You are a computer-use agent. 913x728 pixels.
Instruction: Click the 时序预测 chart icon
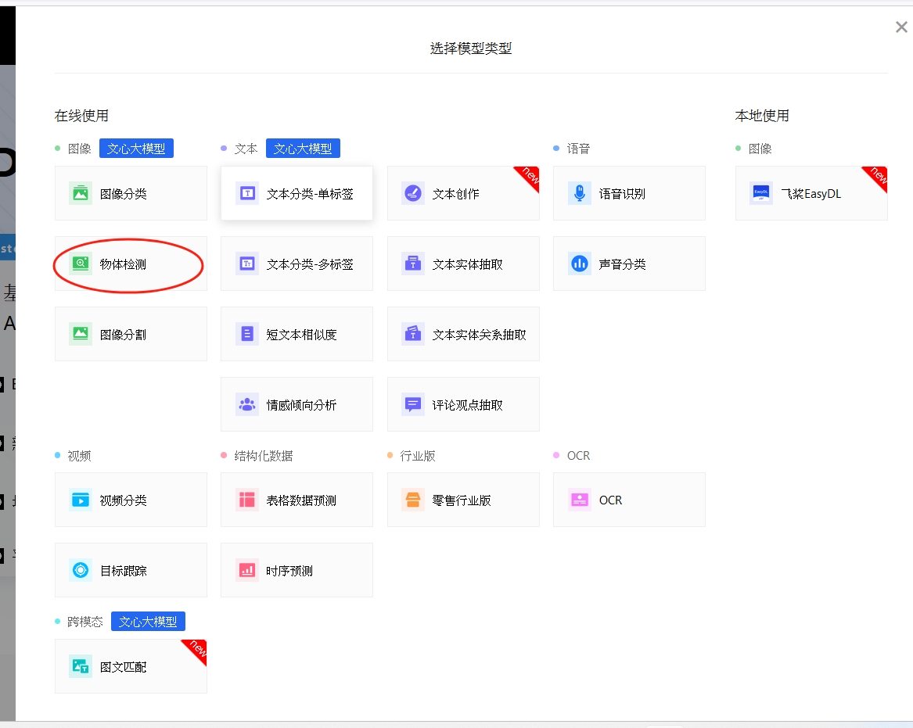[247, 570]
